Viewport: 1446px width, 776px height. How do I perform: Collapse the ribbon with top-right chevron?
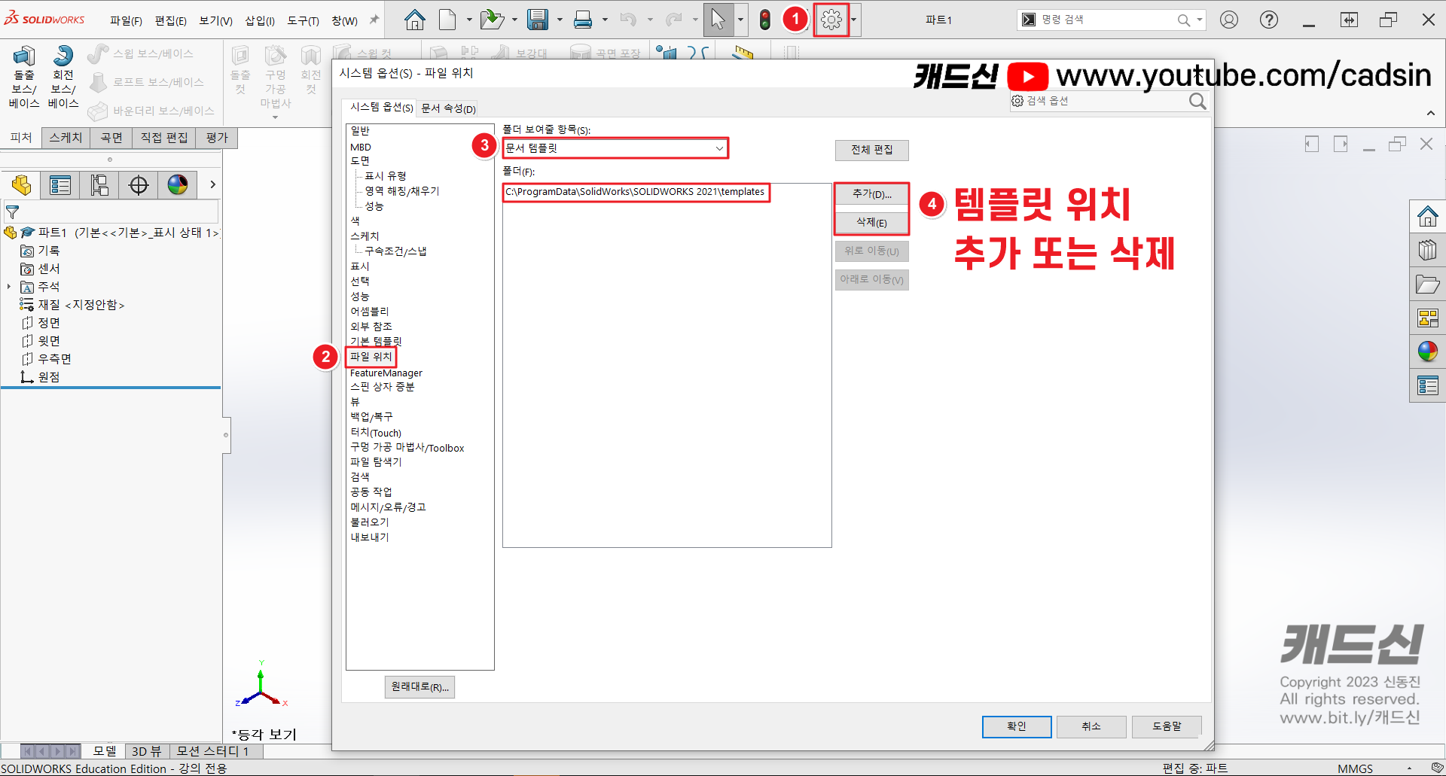point(1431,113)
